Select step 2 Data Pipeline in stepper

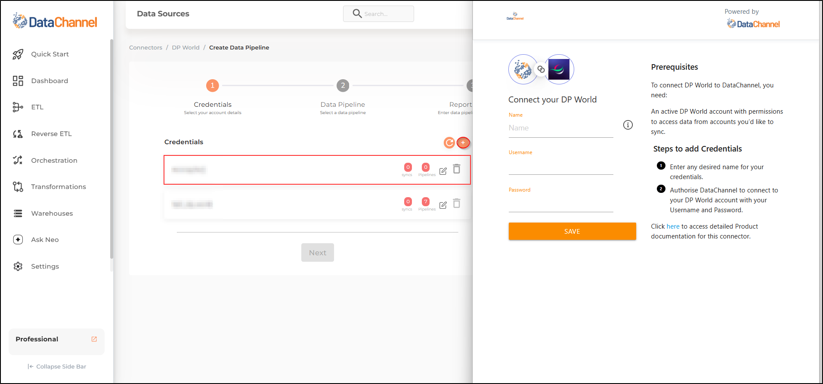coord(343,86)
